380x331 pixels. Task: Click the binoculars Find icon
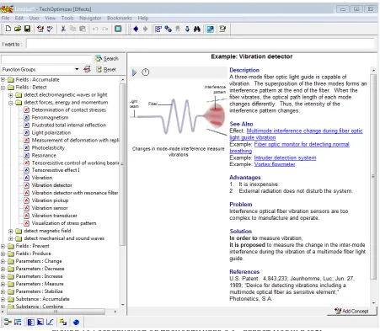(x=197, y=29)
